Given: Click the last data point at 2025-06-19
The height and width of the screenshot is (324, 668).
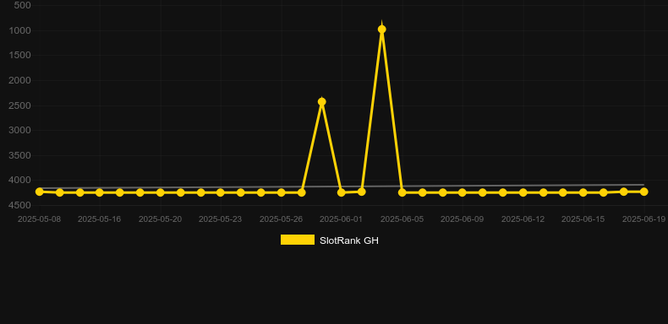Looking at the screenshot, I should pos(643,192).
